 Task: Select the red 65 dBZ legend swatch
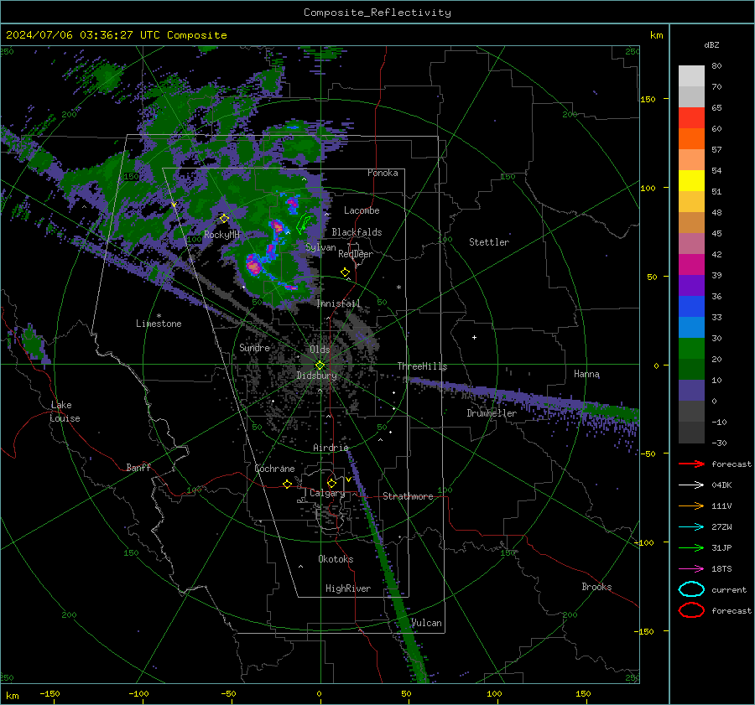click(691, 117)
